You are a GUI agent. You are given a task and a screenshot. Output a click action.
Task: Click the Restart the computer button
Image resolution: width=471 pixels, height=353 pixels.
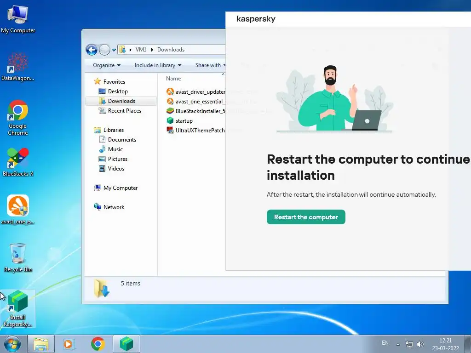point(306,217)
